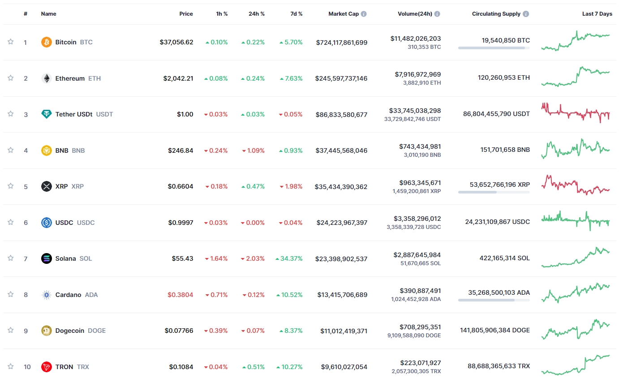Click the Ethereum diamond logo icon

coord(47,78)
